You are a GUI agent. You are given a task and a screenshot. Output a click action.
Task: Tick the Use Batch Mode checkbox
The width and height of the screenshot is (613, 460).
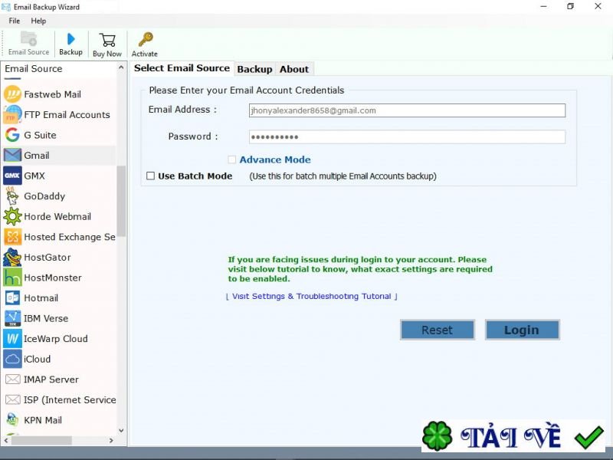click(x=150, y=176)
